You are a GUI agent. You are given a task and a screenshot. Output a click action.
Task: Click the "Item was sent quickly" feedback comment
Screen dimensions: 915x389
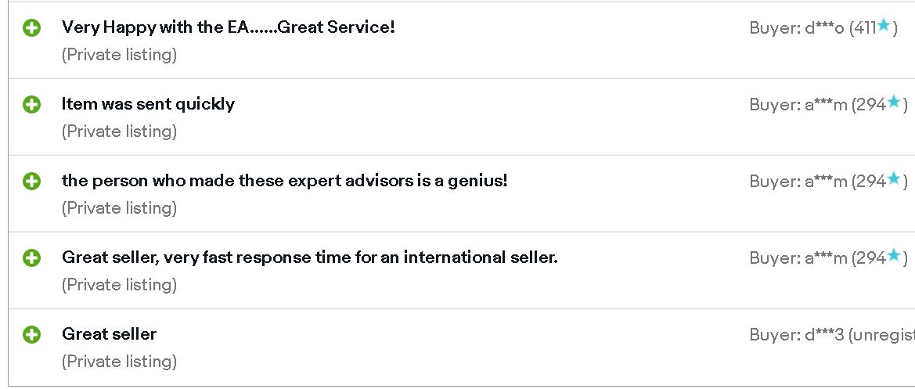click(x=148, y=104)
